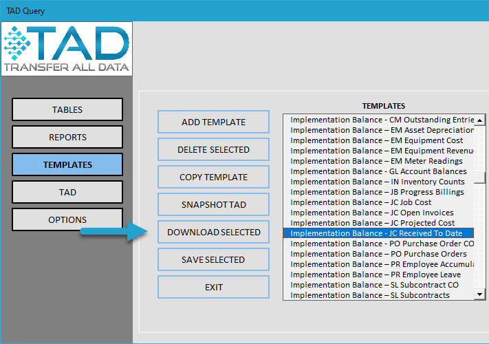Select PO Purchase Orders template
This screenshot has width=489, height=344.
coord(378,254)
